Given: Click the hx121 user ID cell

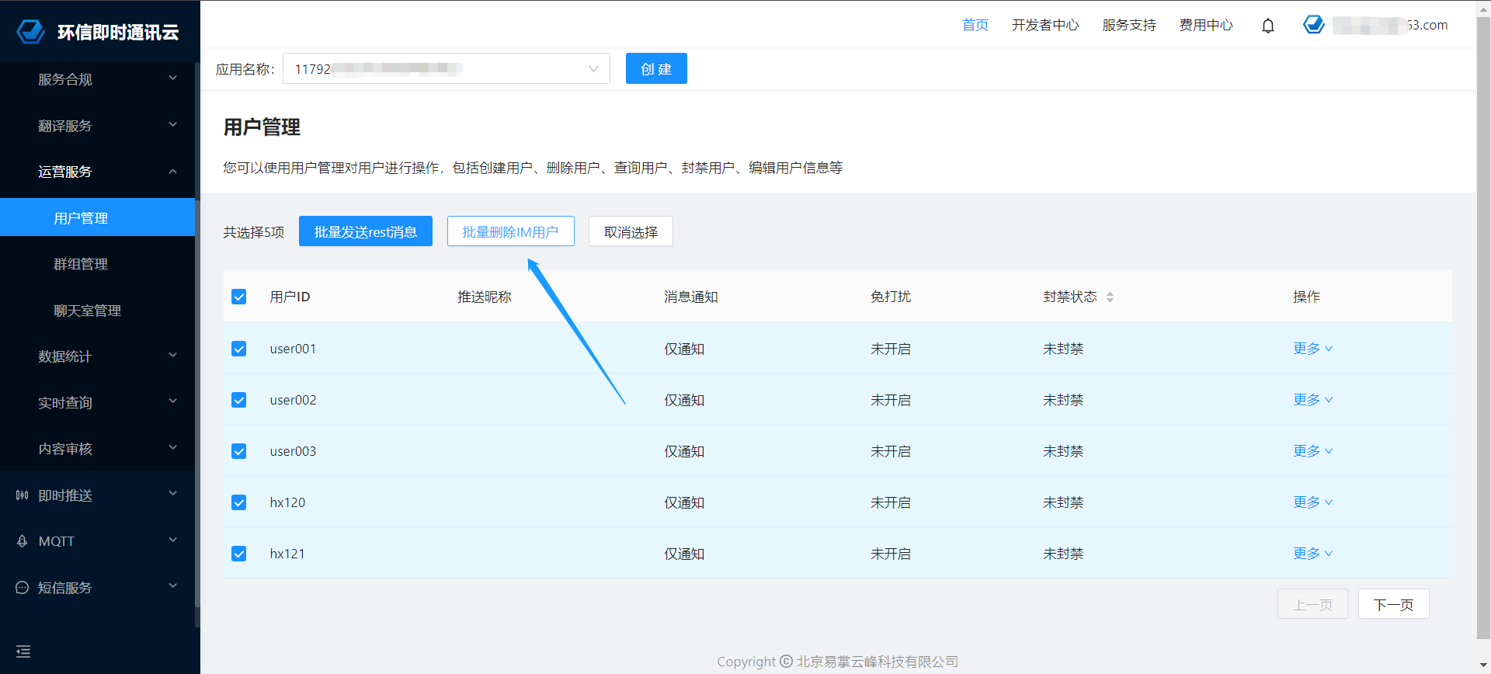Looking at the screenshot, I should [287, 554].
